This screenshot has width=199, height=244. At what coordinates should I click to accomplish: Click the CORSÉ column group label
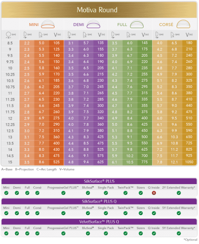tap(166, 25)
